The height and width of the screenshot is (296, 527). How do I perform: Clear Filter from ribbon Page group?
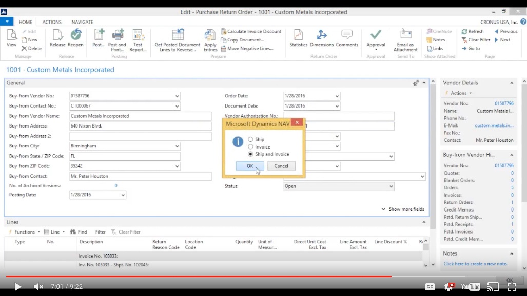(476, 40)
